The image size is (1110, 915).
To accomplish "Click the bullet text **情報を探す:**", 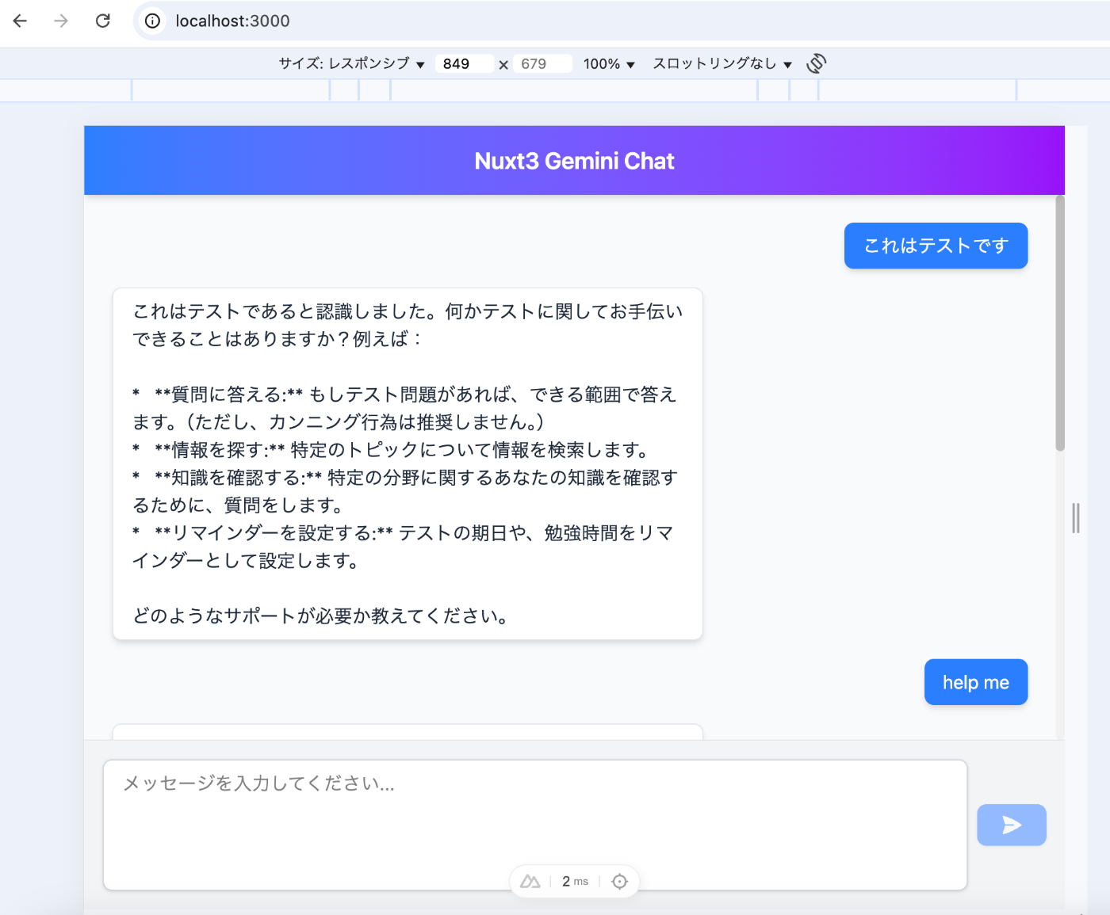I will click(x=220, y=450).
